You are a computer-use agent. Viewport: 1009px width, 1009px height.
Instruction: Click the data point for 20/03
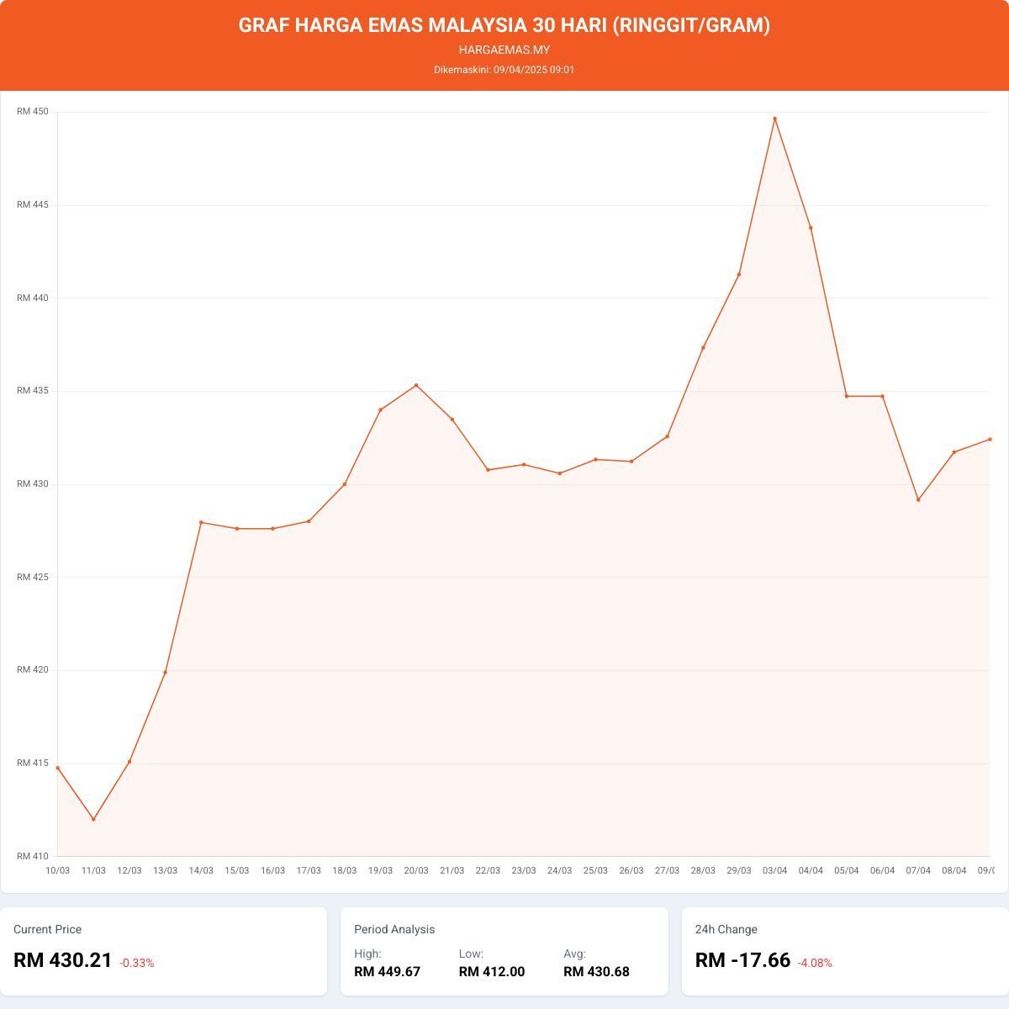point(416,385)
